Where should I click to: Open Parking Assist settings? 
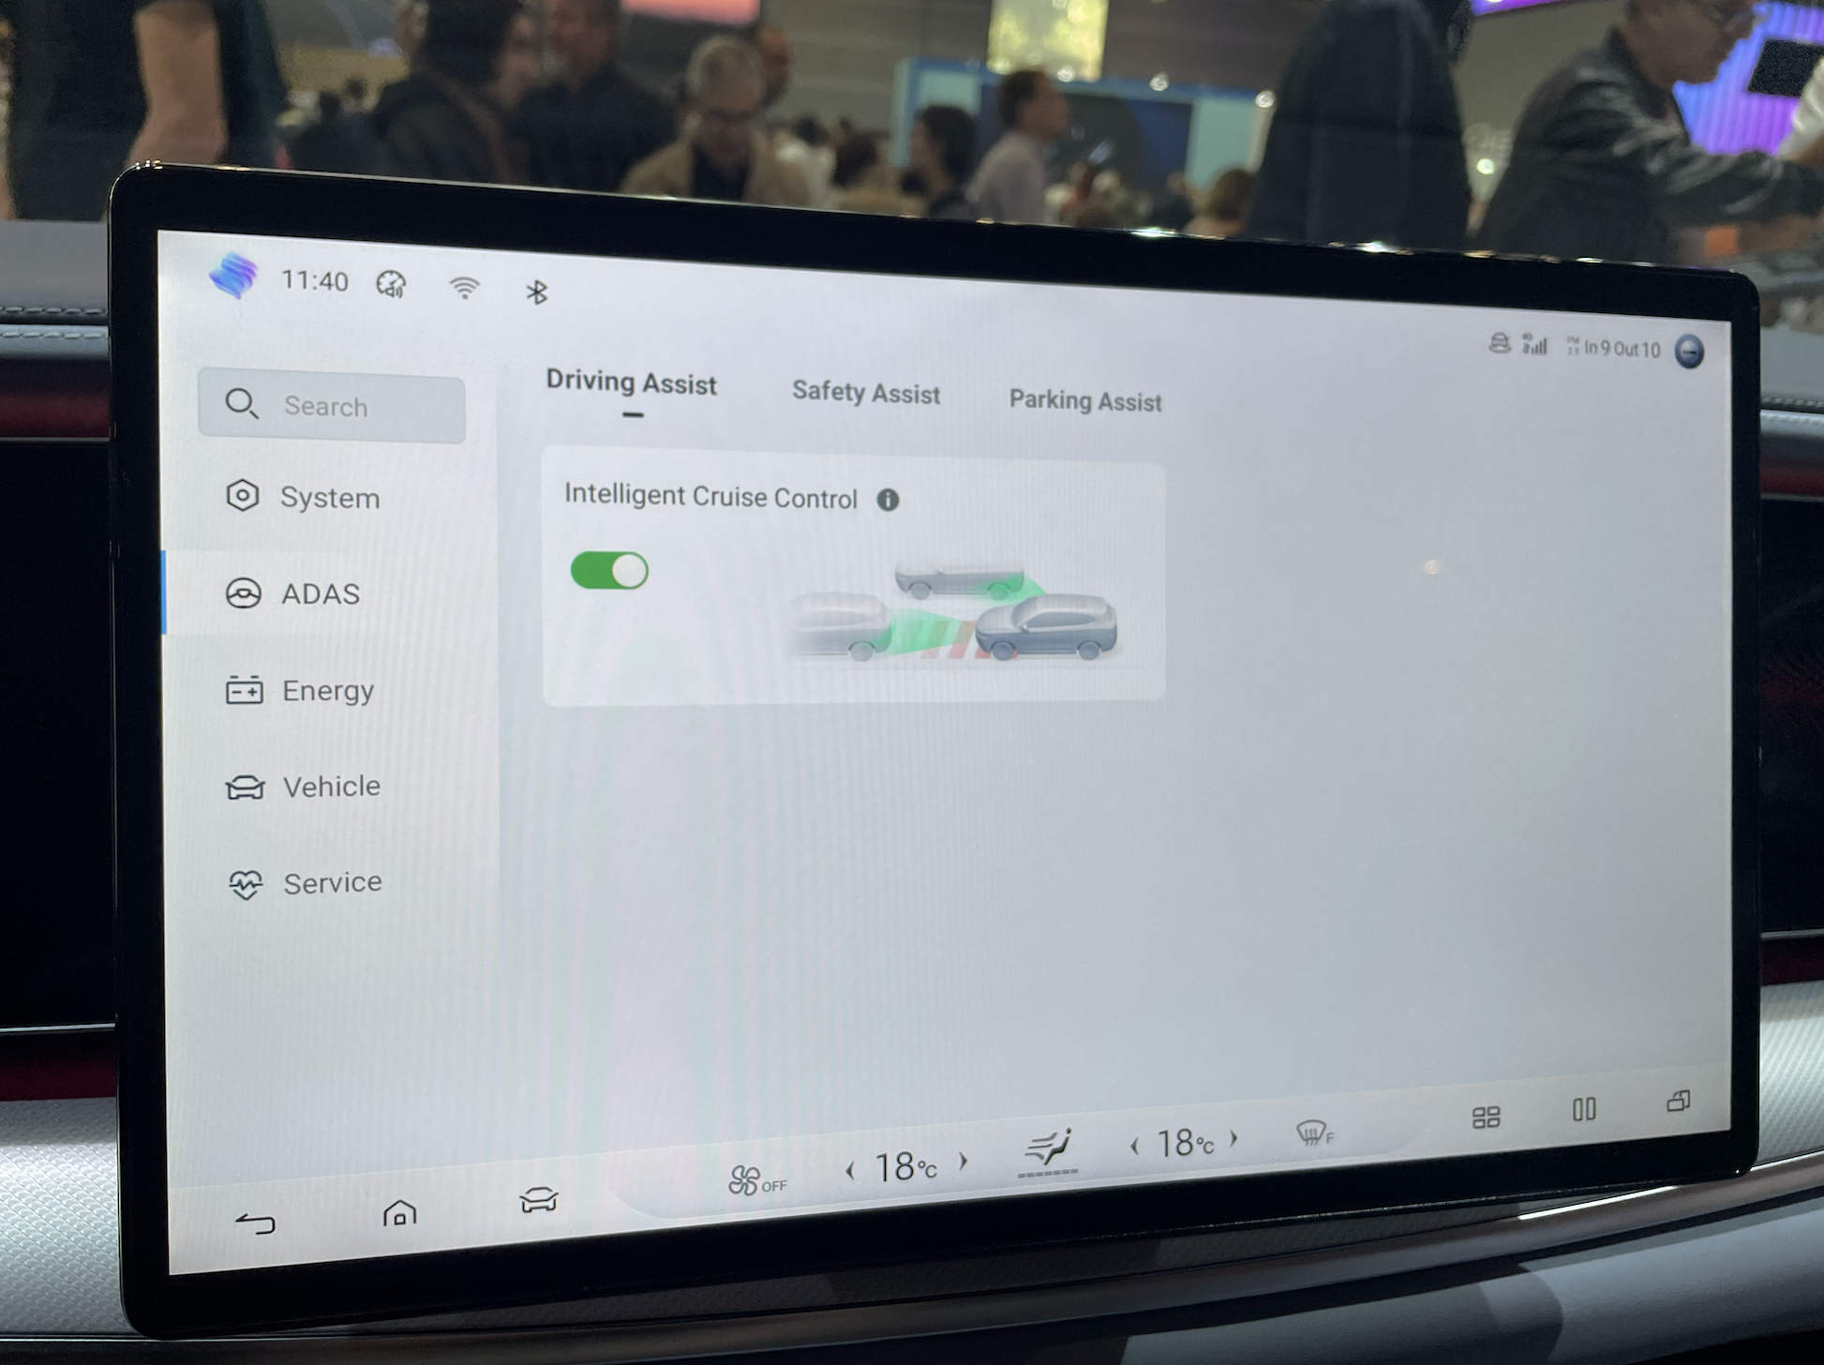1084,398
